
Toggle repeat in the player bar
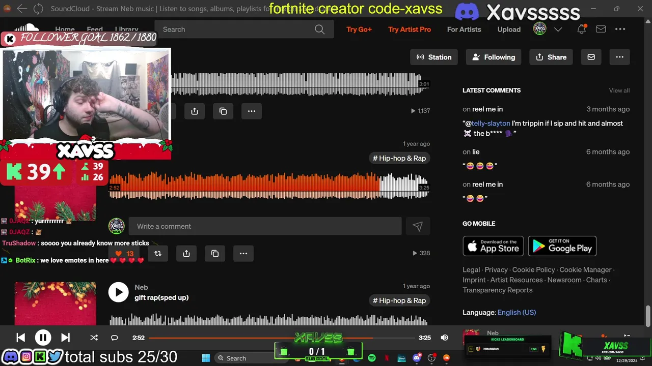[114, 338]
